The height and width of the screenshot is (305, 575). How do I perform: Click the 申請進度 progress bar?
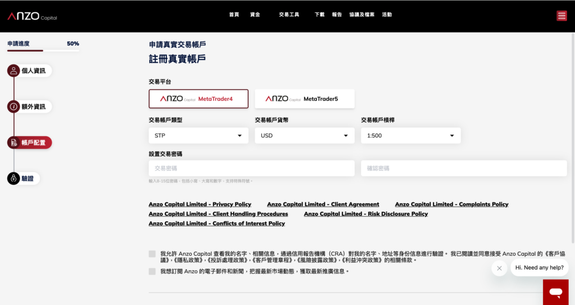(x=43, y=50)
